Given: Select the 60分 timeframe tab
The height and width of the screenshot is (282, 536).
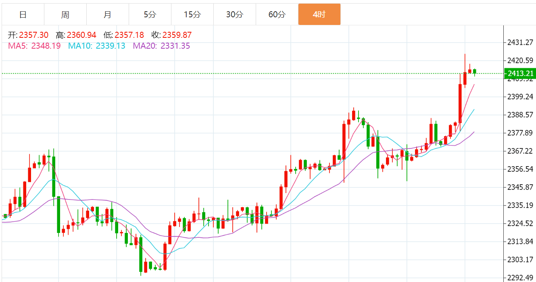Looking at the screenshot, I should 277,14.
